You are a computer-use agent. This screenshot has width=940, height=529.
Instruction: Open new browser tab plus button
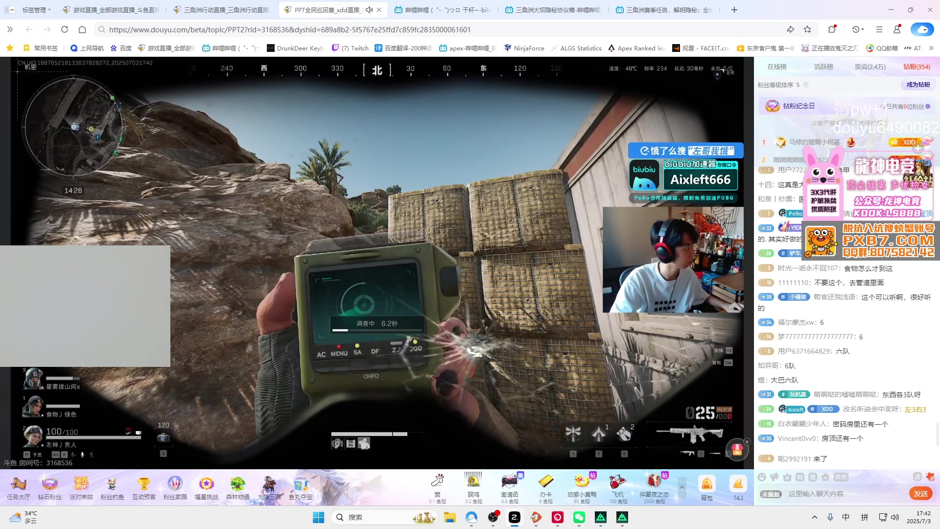[x=734, y=10]
